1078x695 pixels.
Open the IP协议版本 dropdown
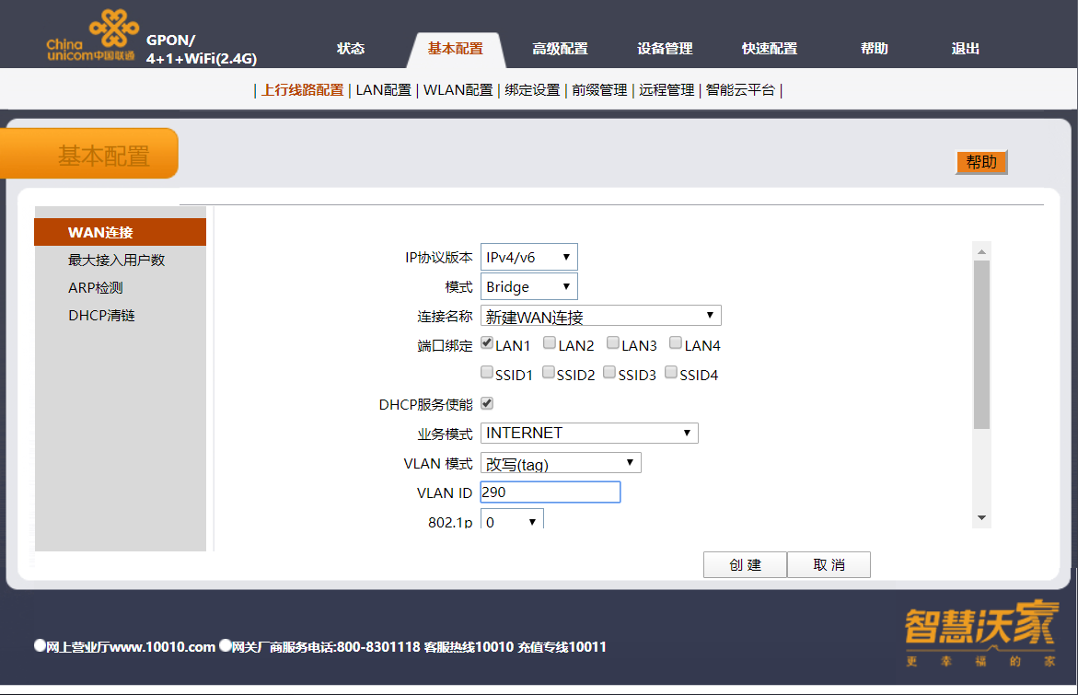tap(528, 257)
